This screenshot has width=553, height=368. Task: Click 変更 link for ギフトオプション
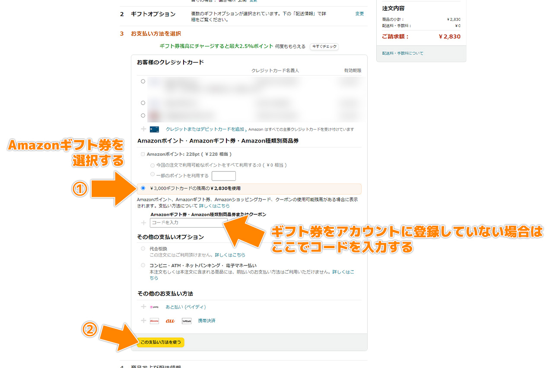coord(359,14)
